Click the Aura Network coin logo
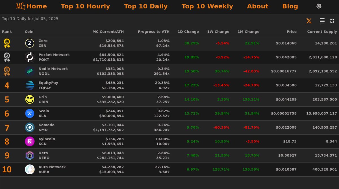 coord(30,169)
